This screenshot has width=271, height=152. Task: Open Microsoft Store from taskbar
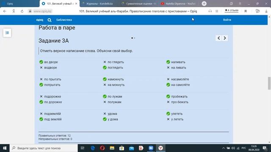(x=122, y=148)
